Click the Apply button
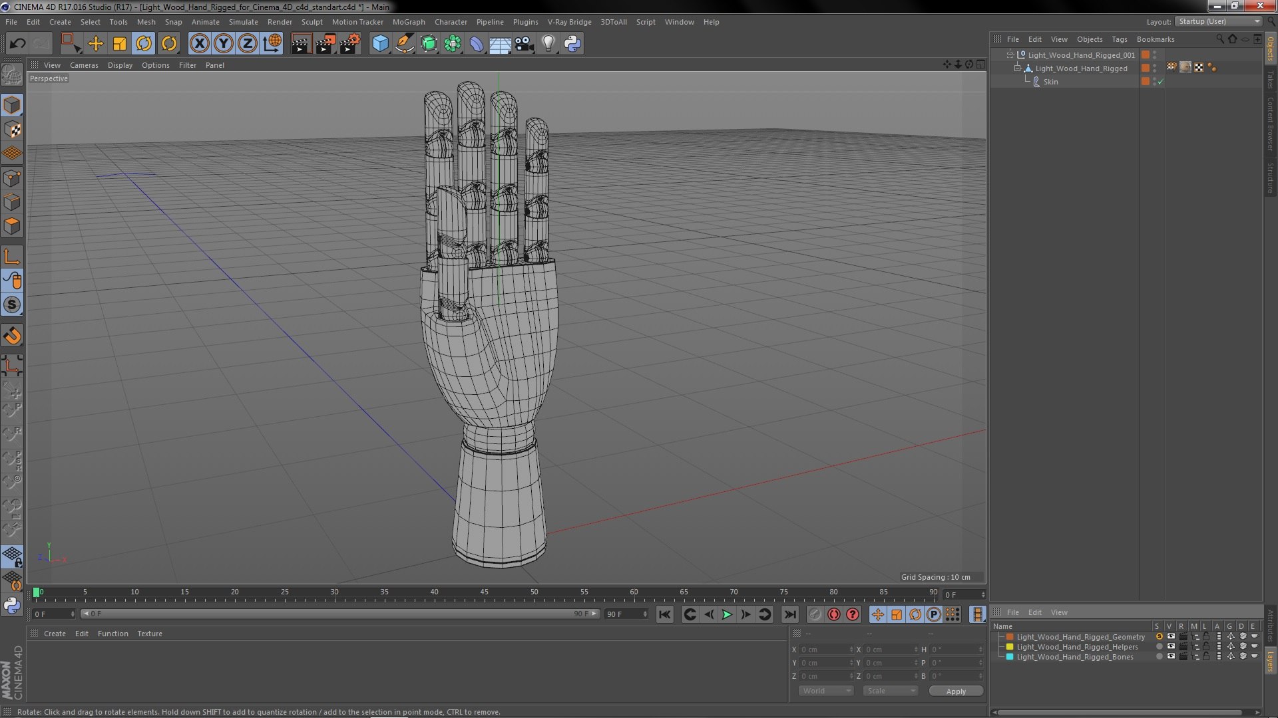 tap(956, 691)
